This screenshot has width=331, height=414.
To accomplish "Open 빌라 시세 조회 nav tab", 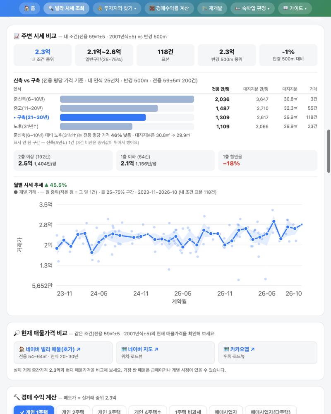I will click(66, 8).
